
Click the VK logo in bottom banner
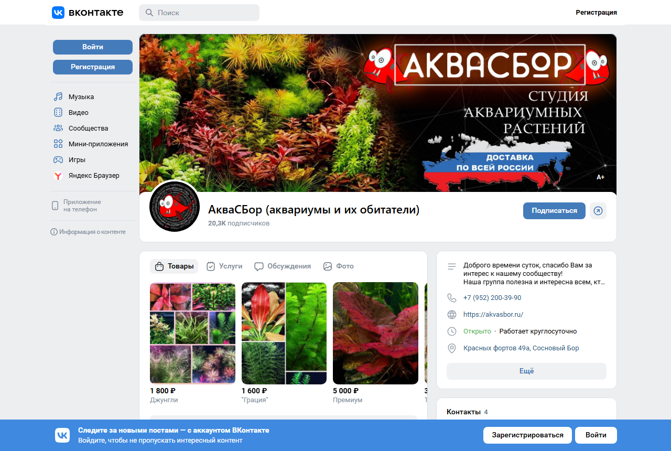[62, 435]
